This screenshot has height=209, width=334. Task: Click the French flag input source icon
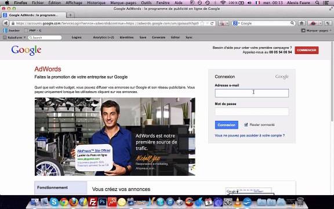tap(257, 3)
